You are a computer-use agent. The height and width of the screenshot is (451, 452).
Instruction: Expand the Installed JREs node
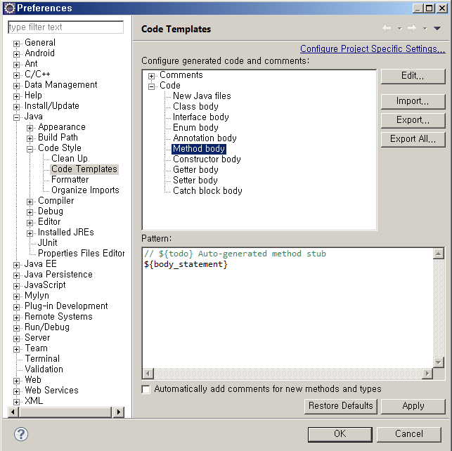click(x=30, y=233)
